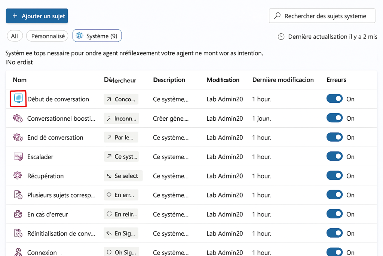The image size is (383, 256).
Task: Open the Escalader topic name
Action: click(40, 157)
